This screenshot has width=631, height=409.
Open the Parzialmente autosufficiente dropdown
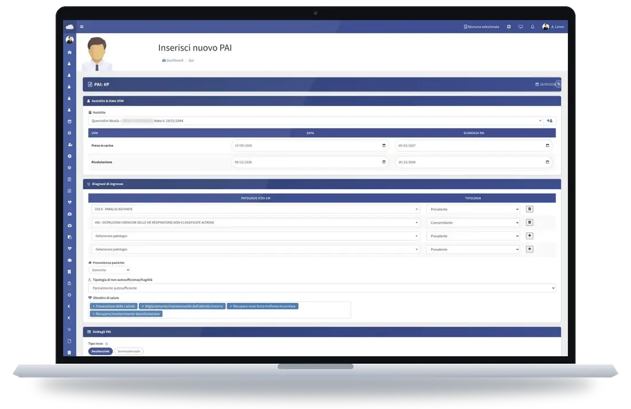[322, 288]
